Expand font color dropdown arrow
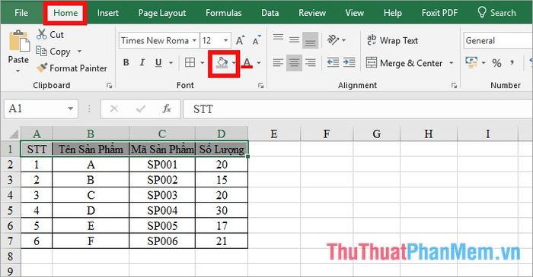The height and width of the screenshot is (277, 533). (259, 63)
